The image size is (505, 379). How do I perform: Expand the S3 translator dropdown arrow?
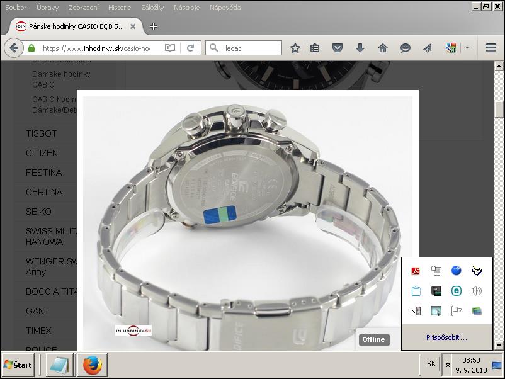(x=467, y=48)
